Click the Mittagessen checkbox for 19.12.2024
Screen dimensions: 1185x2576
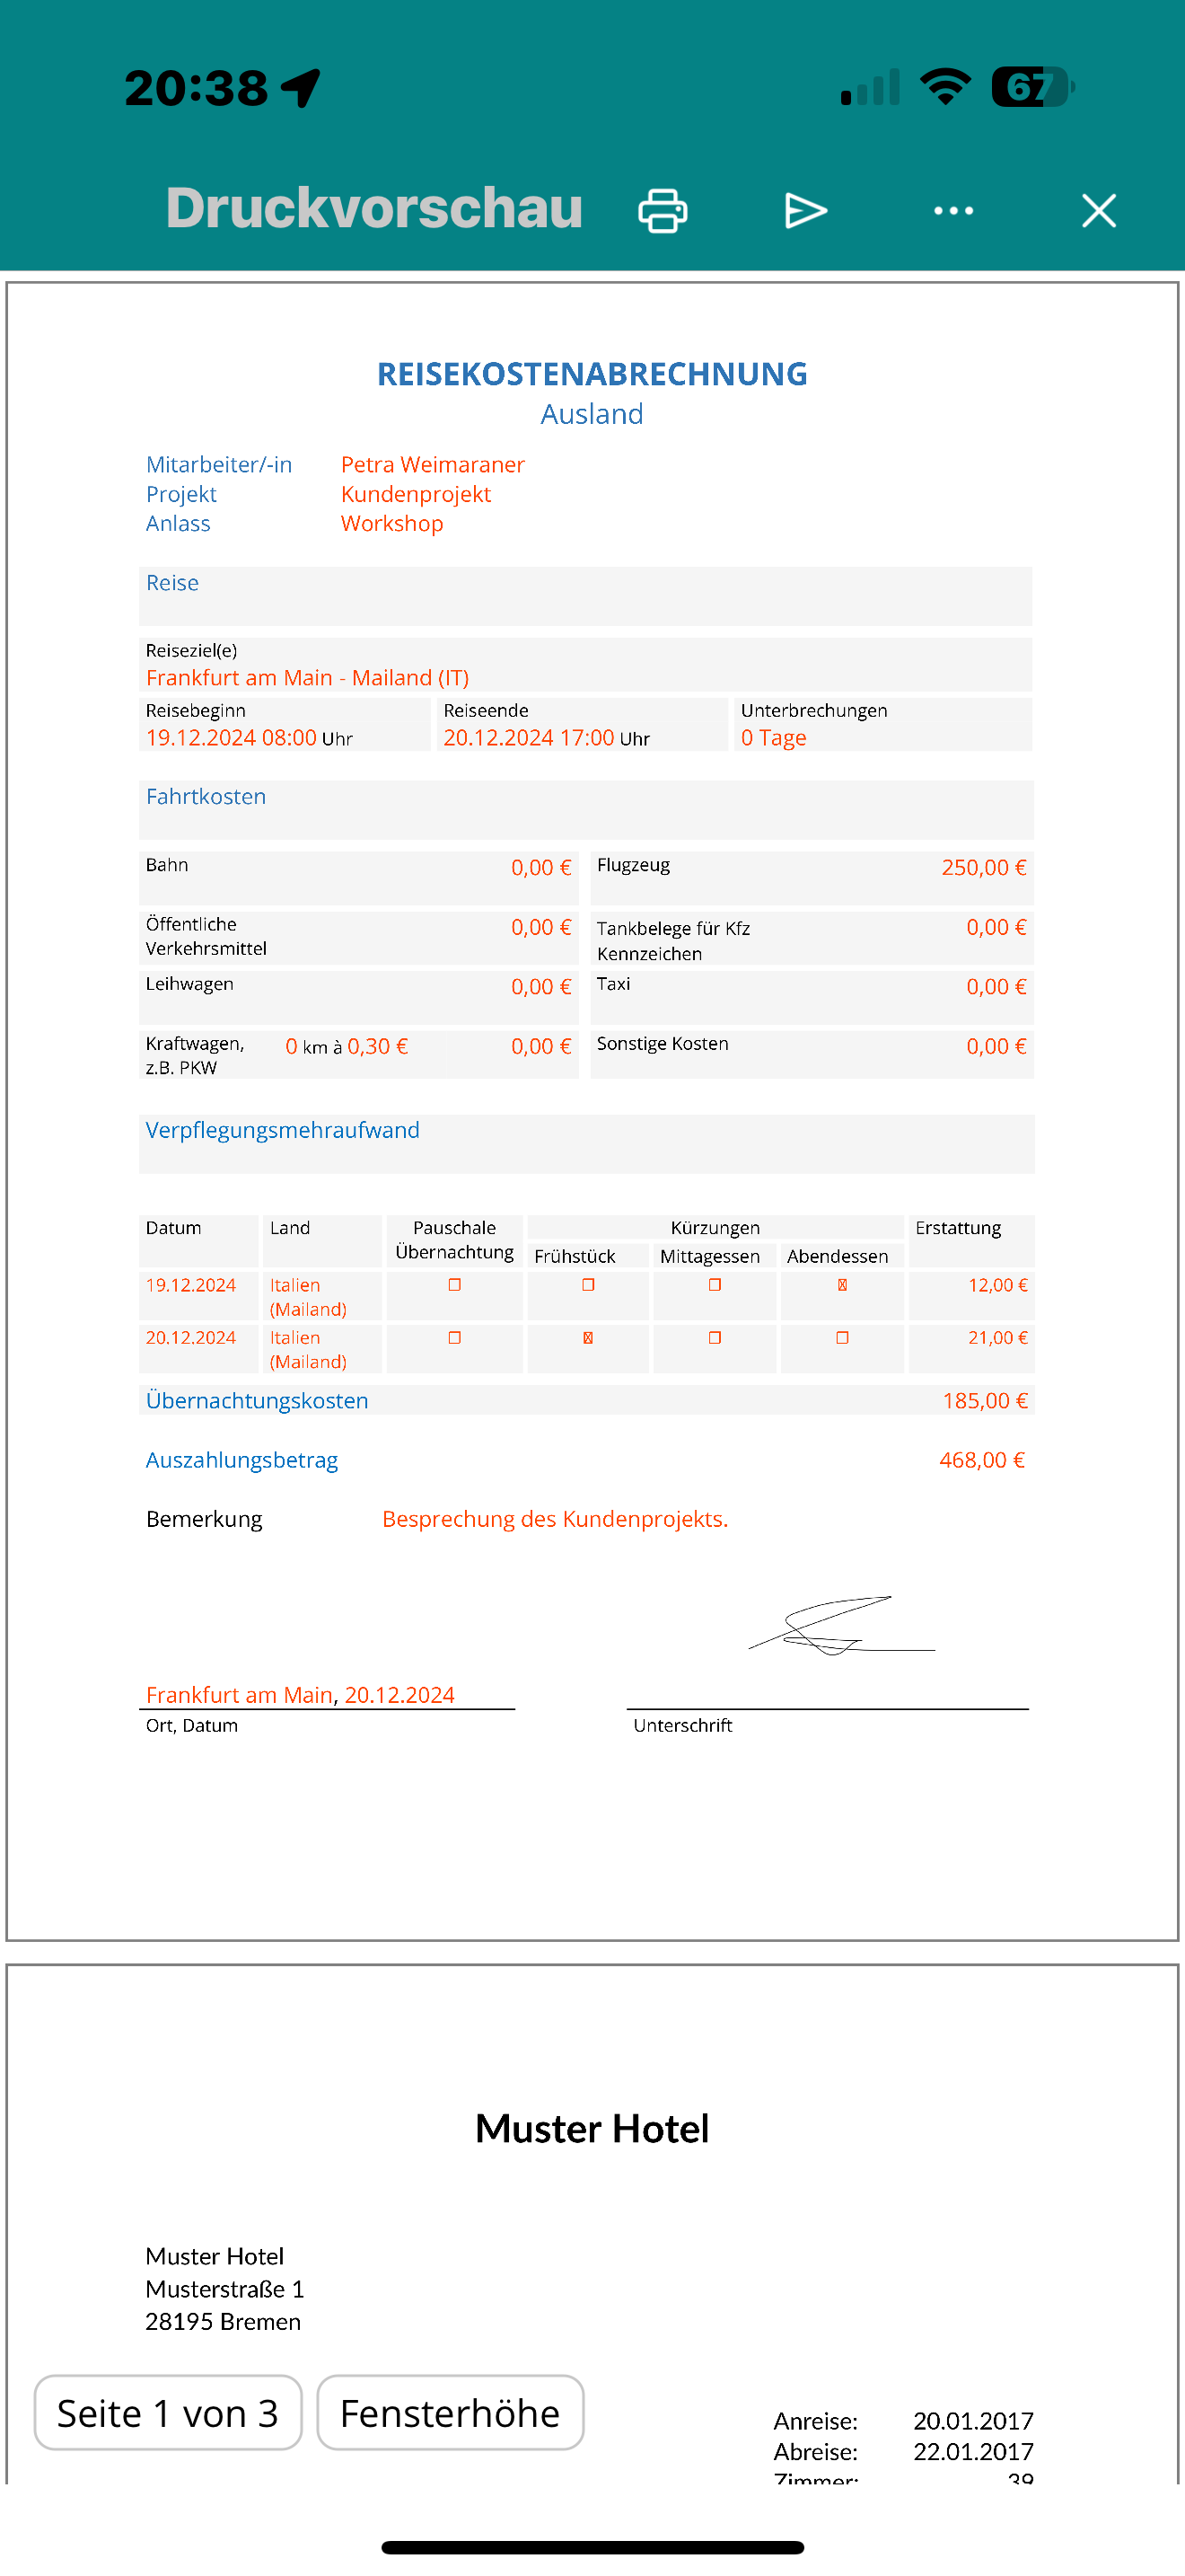pos(715,1285)
